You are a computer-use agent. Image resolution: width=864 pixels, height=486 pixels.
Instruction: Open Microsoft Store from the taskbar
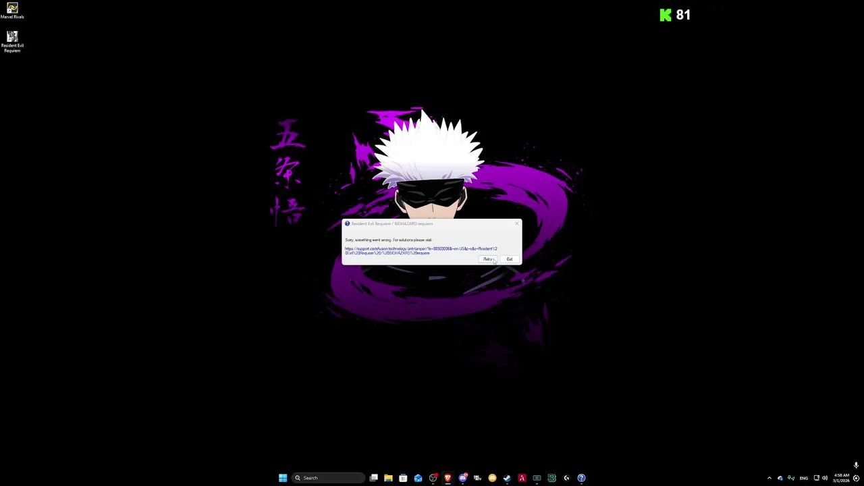coord(403,478)
